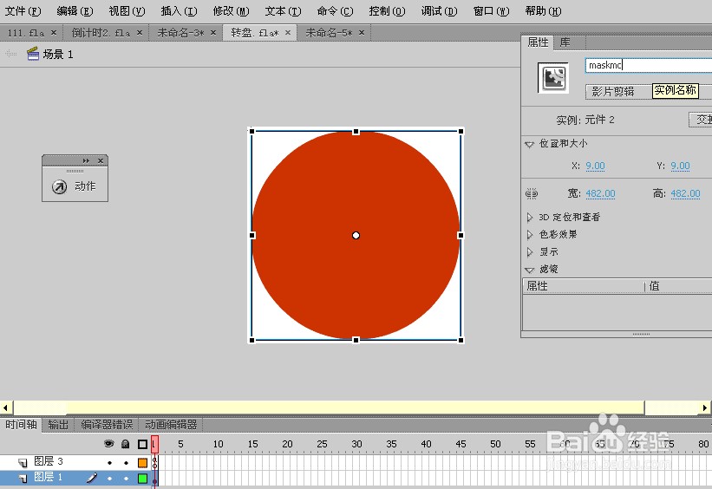This screenshot has height=489, width=712.
Task: Edit the X position value 9.00
Action: pyautogui.click(x=595, y=166)
